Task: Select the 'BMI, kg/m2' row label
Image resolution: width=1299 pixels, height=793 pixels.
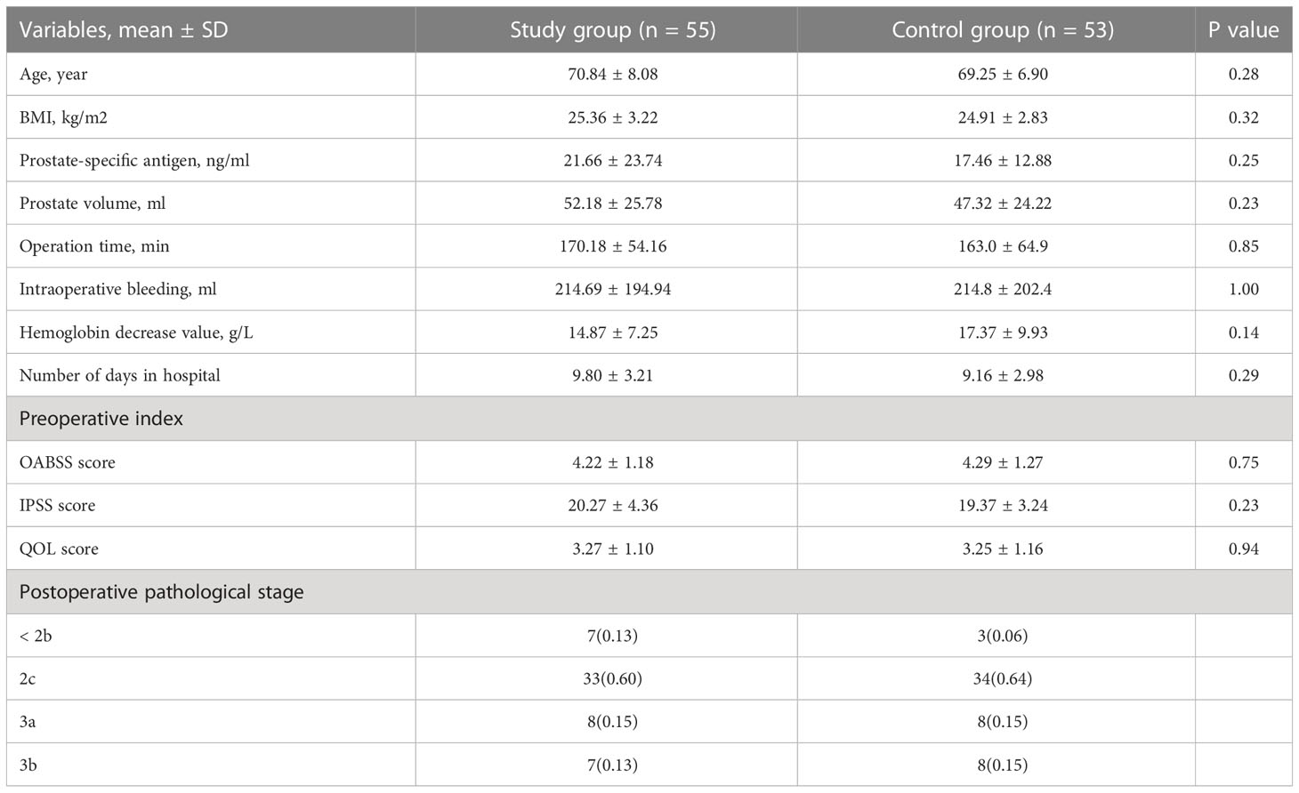Action: (63, 117)
